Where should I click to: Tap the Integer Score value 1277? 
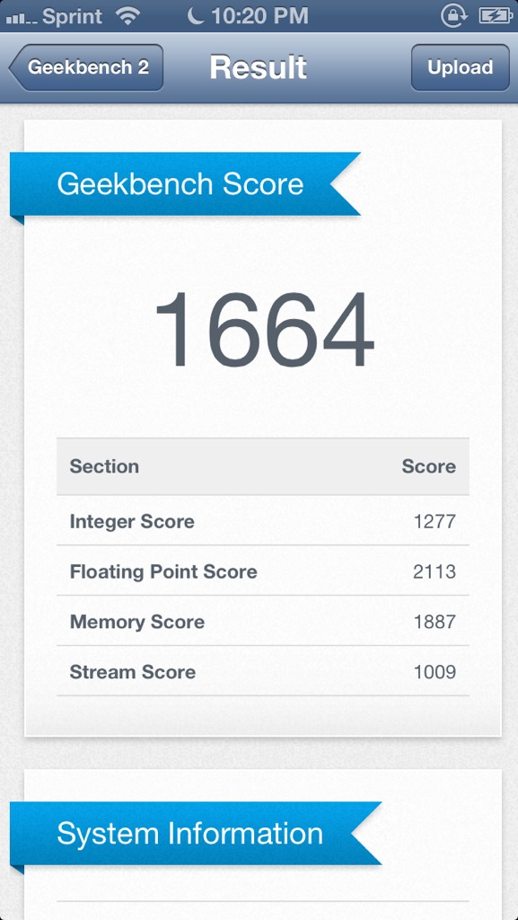(435, 522)
